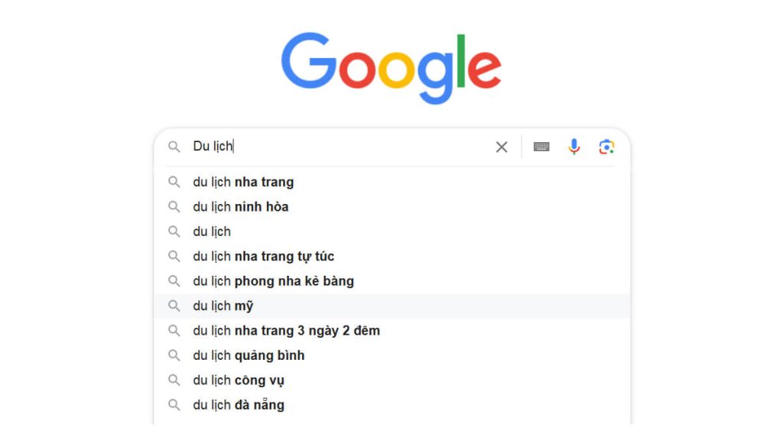Choose suggestion 'du lịch đà nẵng'
Screen dimensions: 783x440
pos(239,405)
